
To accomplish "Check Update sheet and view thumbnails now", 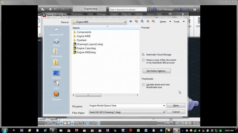I will point(144,85).
